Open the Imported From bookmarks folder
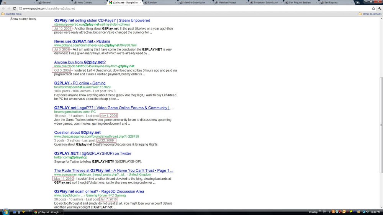The width and height of the screenshot is (383, 215). [11, 14]
